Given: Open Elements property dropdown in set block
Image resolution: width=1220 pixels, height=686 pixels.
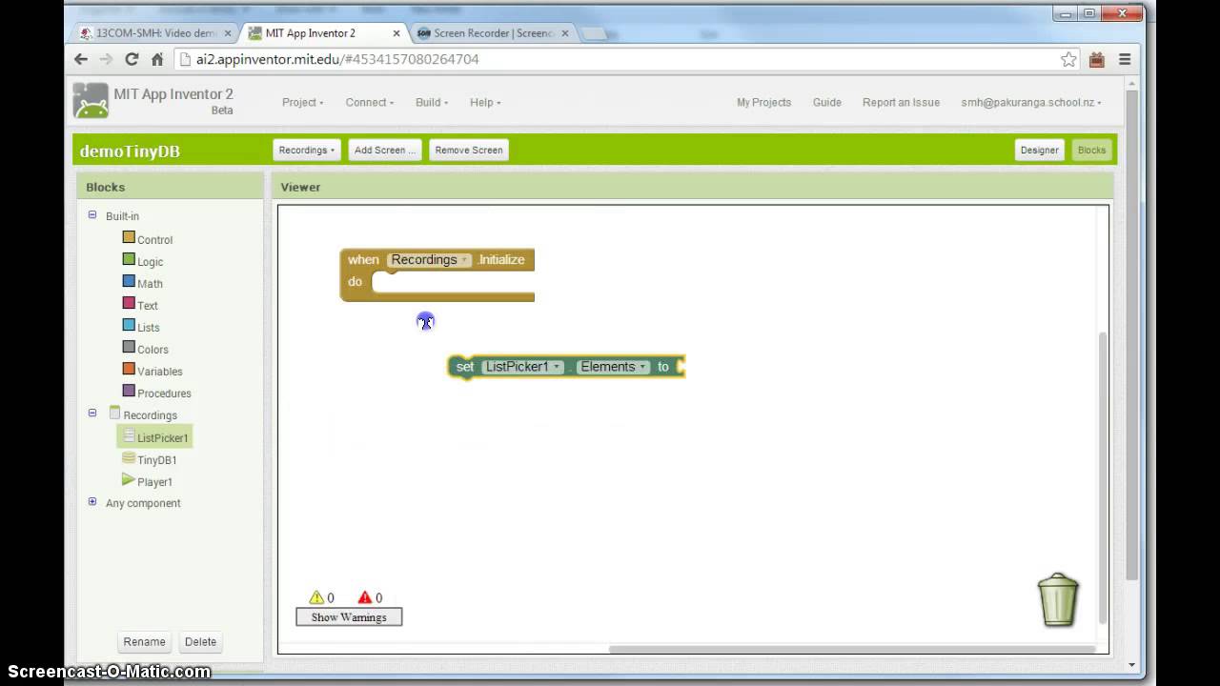Looking at the screenshot, I should click(613, 366).
